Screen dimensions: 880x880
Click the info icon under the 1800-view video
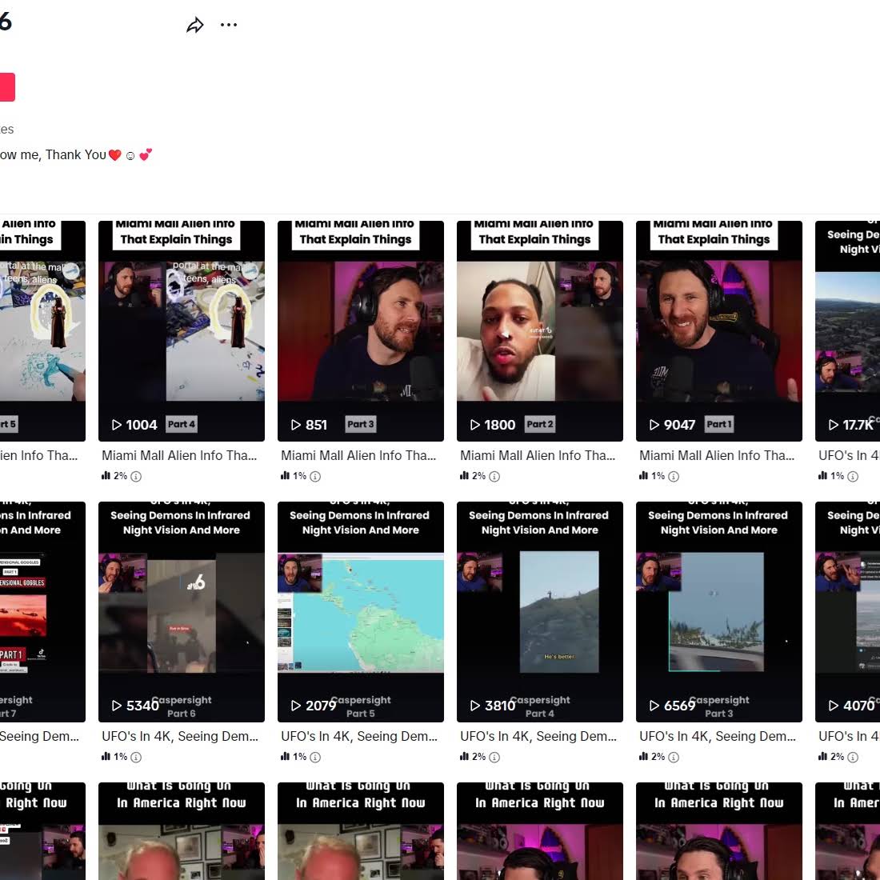pyautogui.click(x=494, y=477)
